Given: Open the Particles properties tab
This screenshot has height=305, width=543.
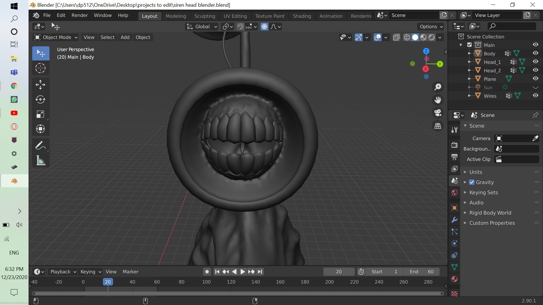Looking at the screenshot, I should click(454, 232).
